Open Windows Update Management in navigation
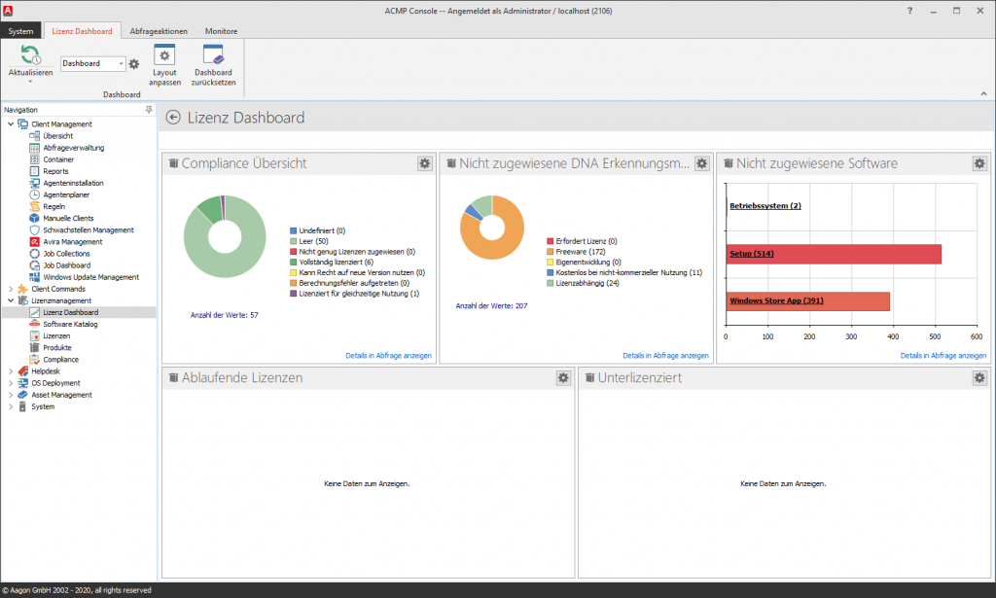This screenshot has height=598, width=996. click(x=90, y=277)
